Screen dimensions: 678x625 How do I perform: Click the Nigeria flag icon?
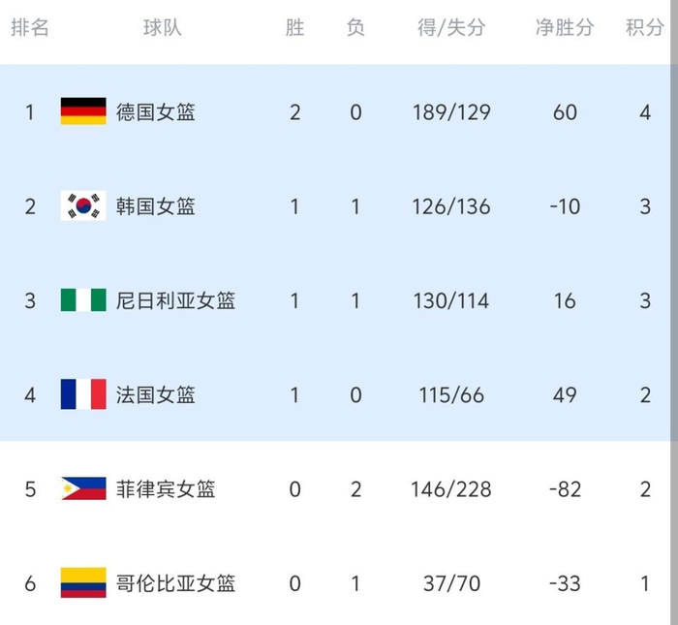(83, 300)
